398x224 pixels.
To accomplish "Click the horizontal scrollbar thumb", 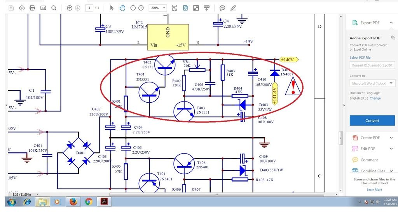I will [216, 194].
